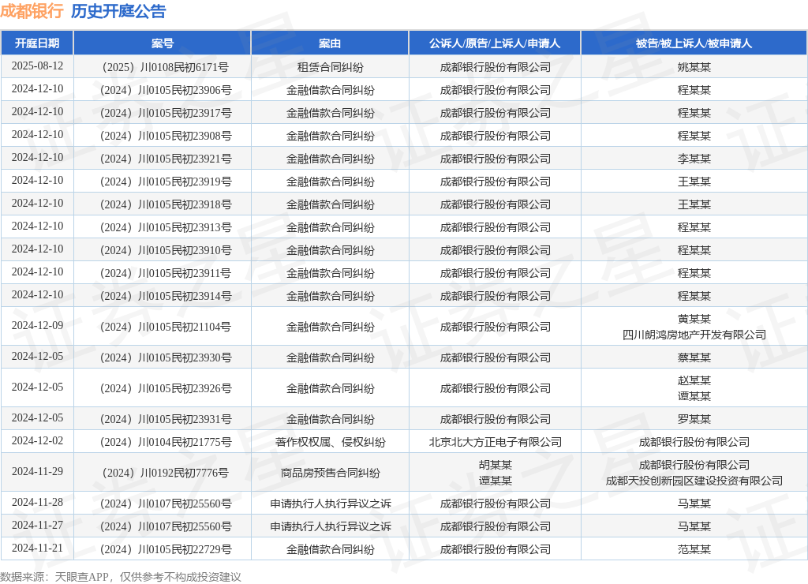Select plaintiff 北京北大方正电子有限公司
808x584 pixels.
pyautogui.click(x=495, y=442)
